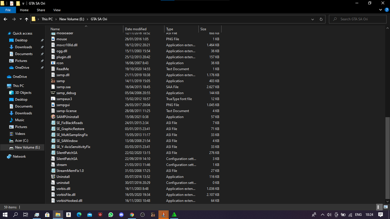Select the SE_Y-AxisSensitivityFix file name
This screenshot has height=219, width=390.
tap(73, 147)
